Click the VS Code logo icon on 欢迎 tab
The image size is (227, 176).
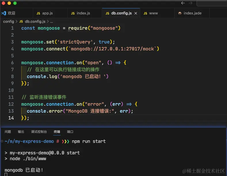point(4,13)
